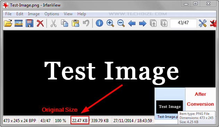Open the Help menu
This screenshot has width=219, height=127.
[x=82, y=14]
